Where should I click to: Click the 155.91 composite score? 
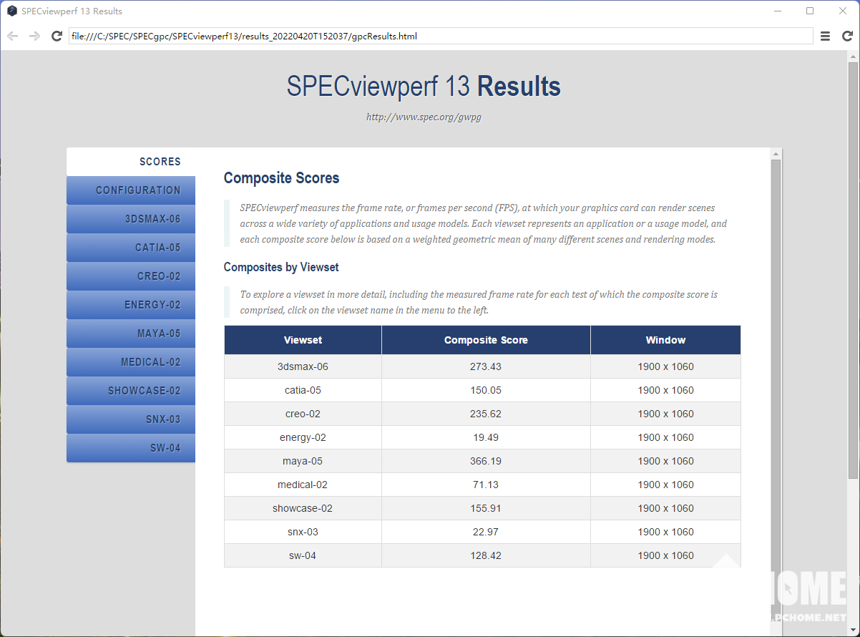pyautogui.click(x=486, y=508)
